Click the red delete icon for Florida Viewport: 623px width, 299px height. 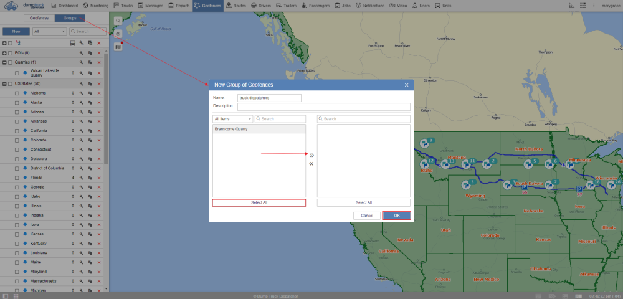(99, 178)
